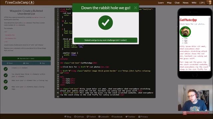Click the CatPhotoApp heading in preview
The image size is (213, 119).
click(x=188, y=20)
